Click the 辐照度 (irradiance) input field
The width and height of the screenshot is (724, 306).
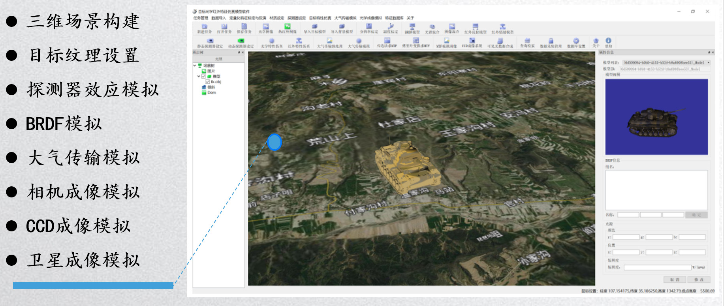pyautogui.click(x=658, y=267)
